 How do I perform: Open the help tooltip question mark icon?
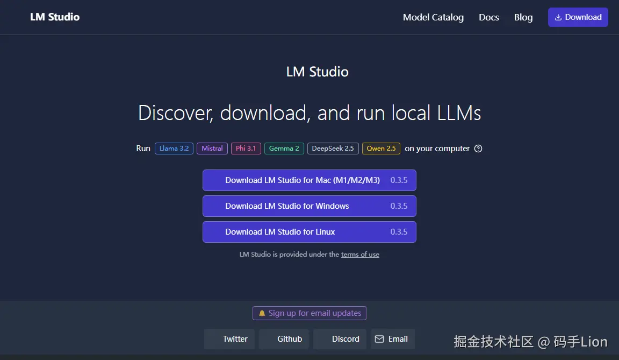(x=478, y=149)
